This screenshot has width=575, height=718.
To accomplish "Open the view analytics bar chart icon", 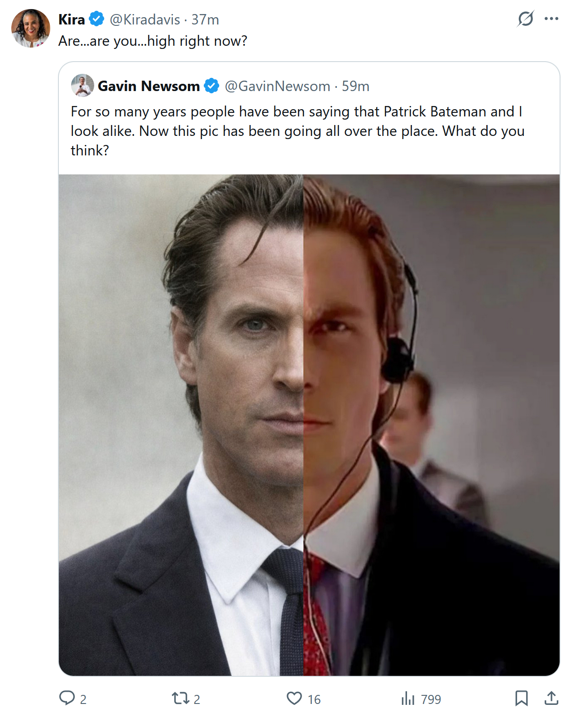I will tap(407, 699).
